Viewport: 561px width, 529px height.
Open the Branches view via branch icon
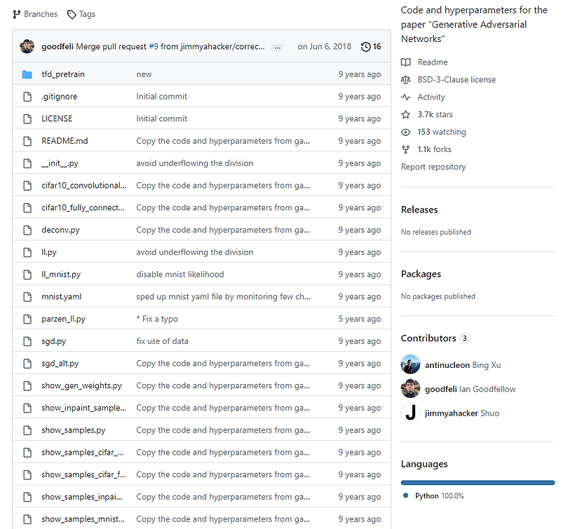(15, 13)
